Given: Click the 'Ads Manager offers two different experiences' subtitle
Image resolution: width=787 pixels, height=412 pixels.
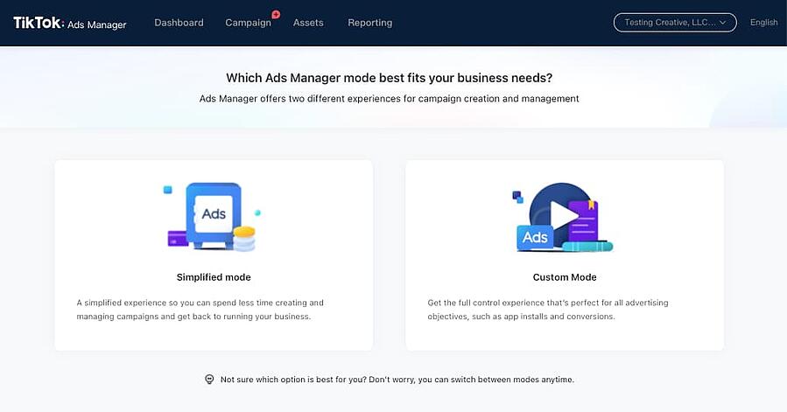Looking at the screenshot, I should tap(389, 99).
